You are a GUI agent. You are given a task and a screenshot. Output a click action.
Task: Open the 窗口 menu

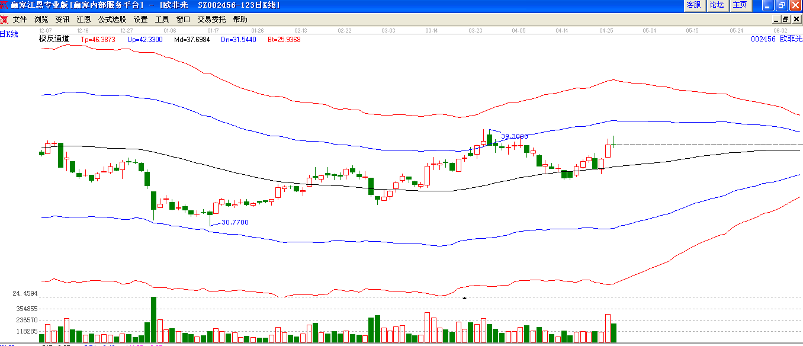point(183,20)
